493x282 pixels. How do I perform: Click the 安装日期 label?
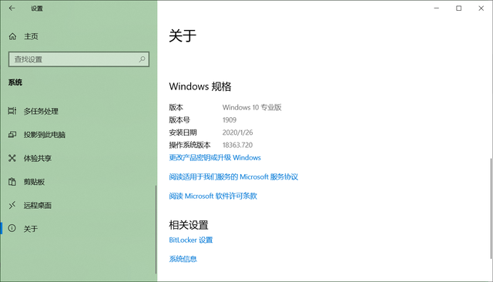click(x=183, y=133)
